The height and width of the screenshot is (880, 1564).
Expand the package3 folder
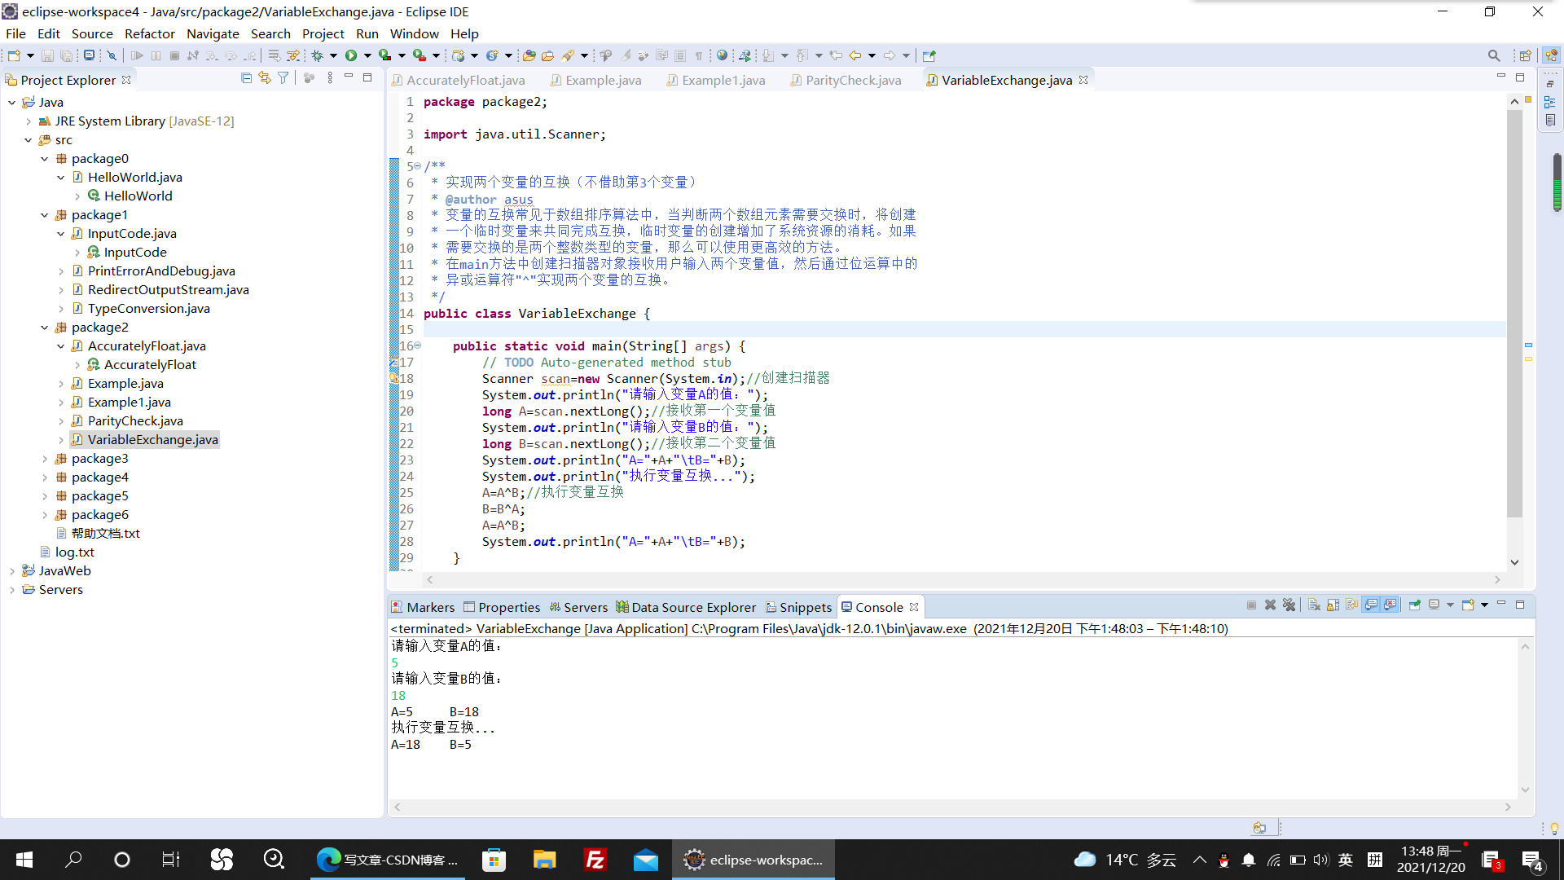coord(45,459)
